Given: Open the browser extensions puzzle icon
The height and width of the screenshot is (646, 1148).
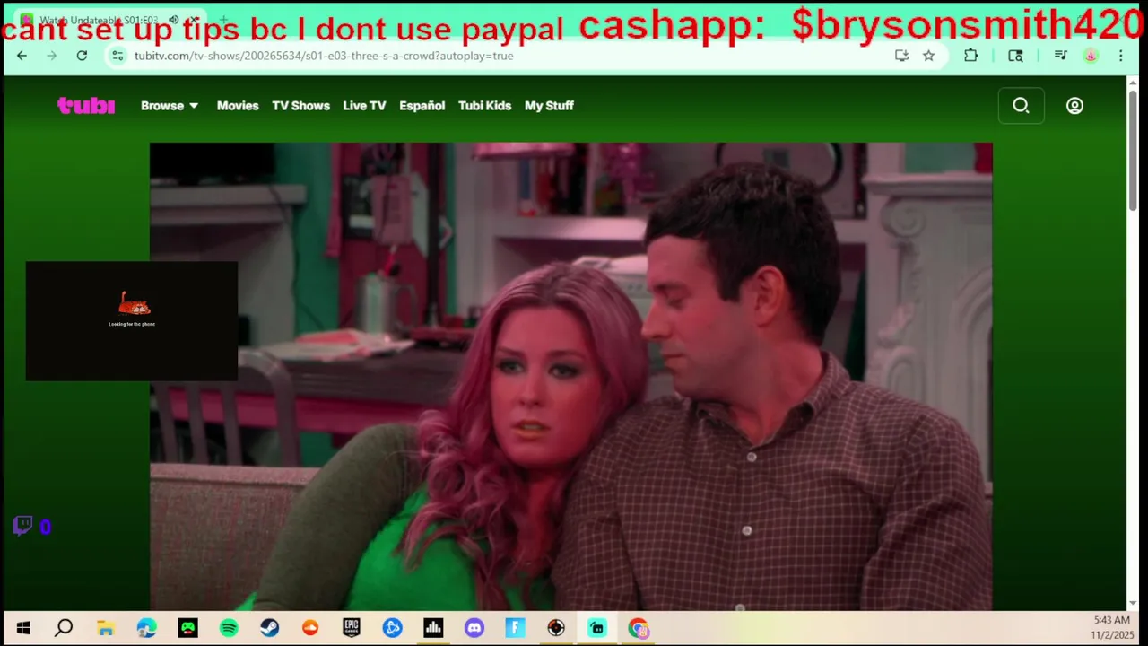Looking at the screenshot, I should coord(970,56).
